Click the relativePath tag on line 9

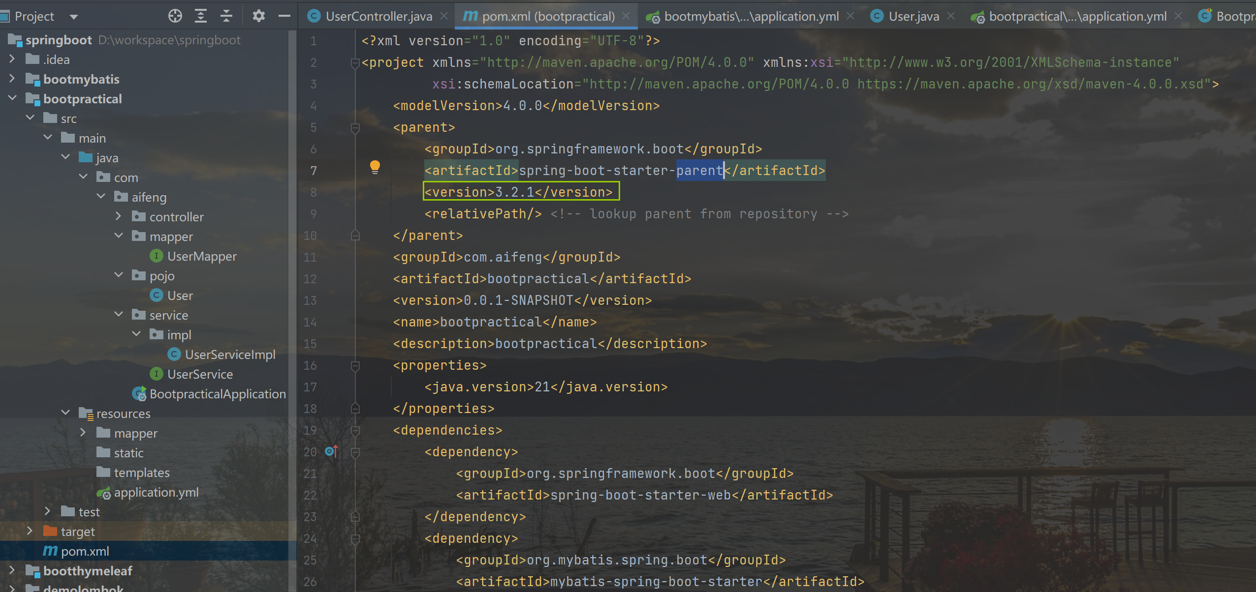tap(483, 214)
